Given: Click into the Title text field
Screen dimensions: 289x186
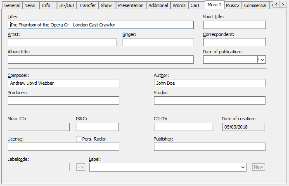Looking at the screenshot, I should tap(100, 25).
